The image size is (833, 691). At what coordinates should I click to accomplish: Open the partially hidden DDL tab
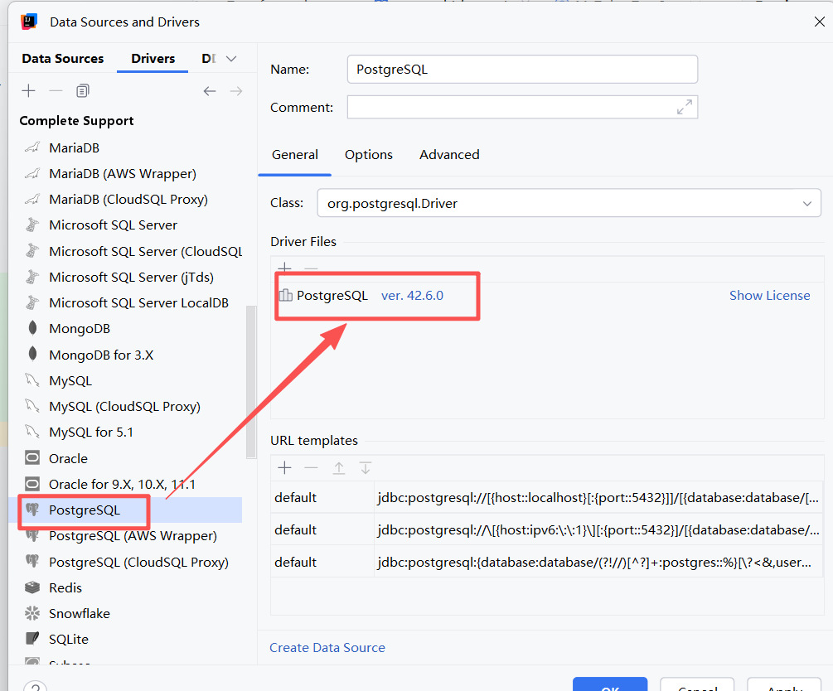pyautogui.click(x=209, y=59)
